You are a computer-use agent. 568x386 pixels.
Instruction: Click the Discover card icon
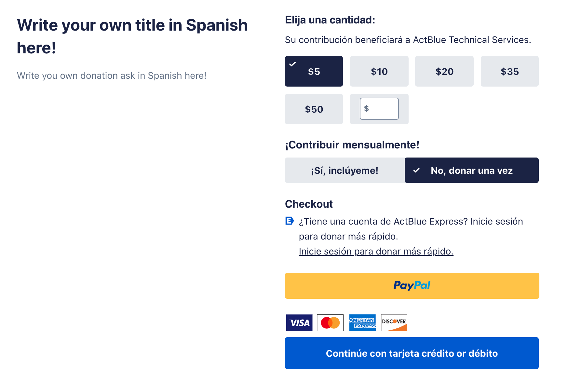coord(394,323)
